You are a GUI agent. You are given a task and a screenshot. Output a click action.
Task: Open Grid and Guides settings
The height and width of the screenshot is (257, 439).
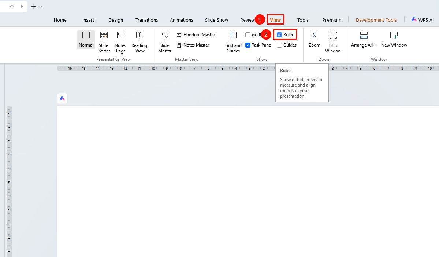point(233,42)
